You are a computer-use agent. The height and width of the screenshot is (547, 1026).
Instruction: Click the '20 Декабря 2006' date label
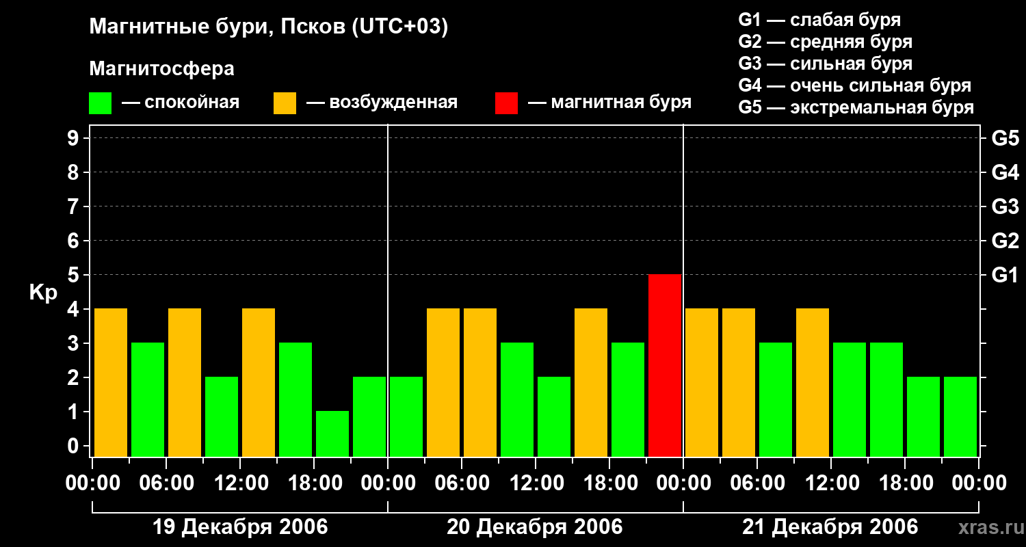(535, 527)
